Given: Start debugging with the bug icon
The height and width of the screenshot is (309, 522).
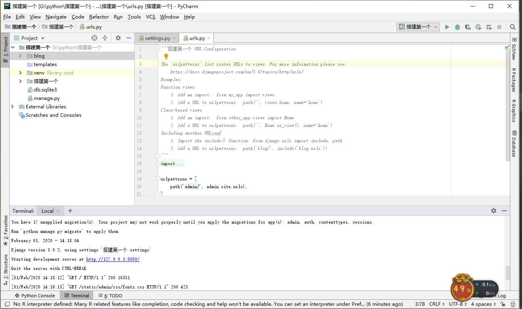Looking at the screenshot, I should pyautogui.click(x=457, y=27).
